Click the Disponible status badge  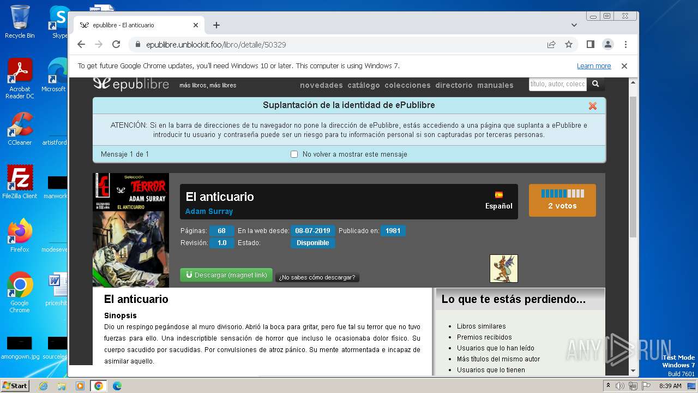click(312, 243)
